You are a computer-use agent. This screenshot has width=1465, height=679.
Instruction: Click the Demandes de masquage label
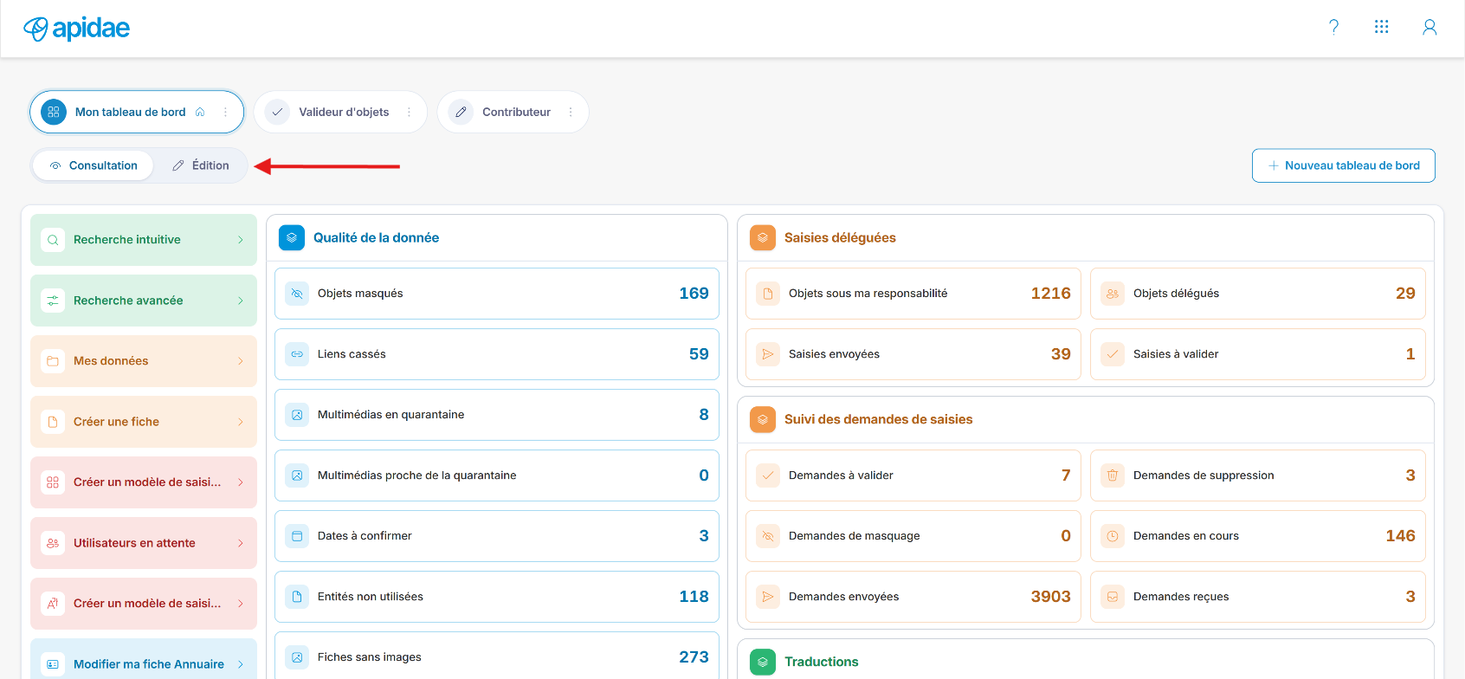click(855, 536)
